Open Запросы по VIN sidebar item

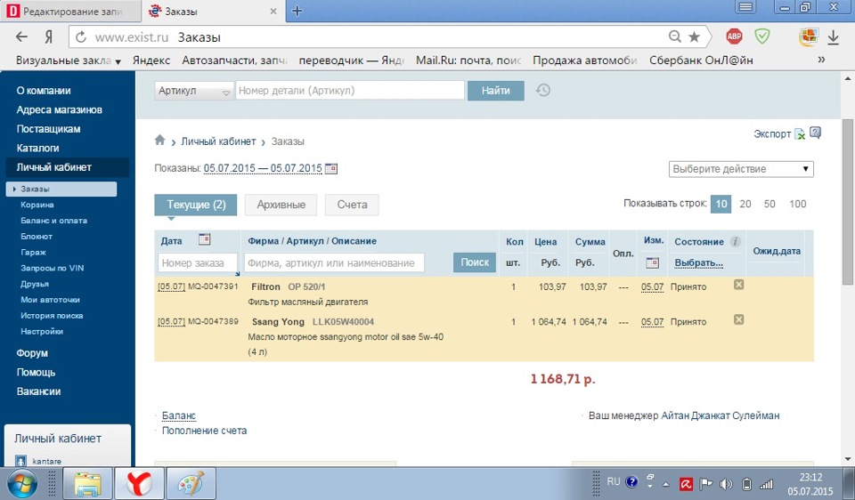coord(53,268)
